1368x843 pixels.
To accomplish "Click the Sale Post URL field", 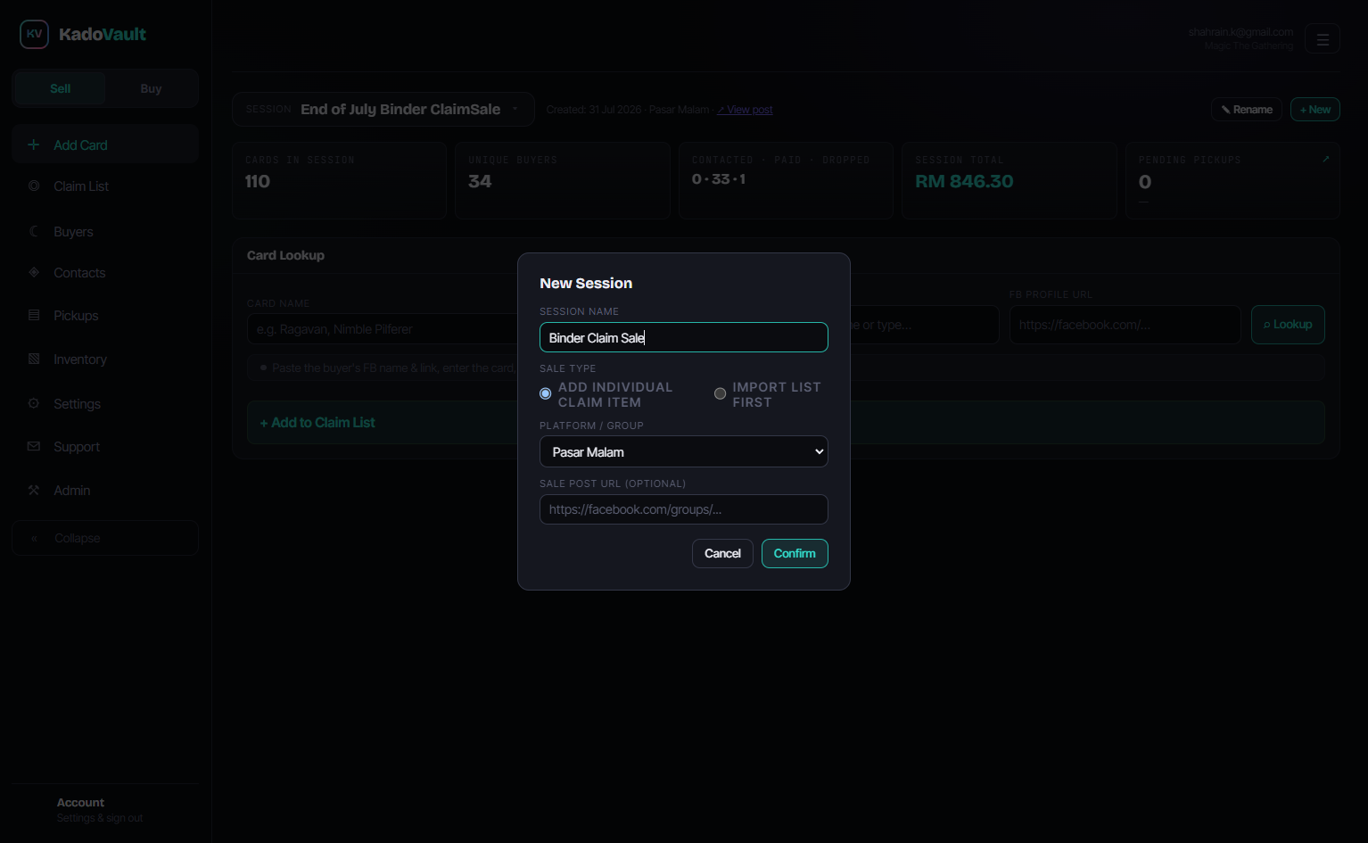I will tap(684, 509).
